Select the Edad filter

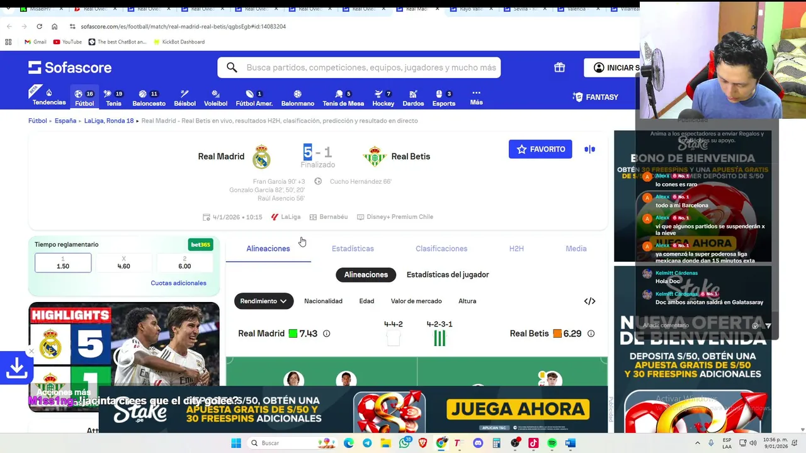pyautogui.click(x=366, y=301)
